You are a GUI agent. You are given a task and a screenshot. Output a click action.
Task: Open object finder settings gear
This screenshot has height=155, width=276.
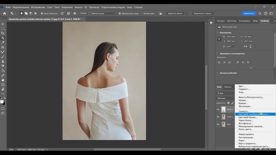tap(75, 13)
